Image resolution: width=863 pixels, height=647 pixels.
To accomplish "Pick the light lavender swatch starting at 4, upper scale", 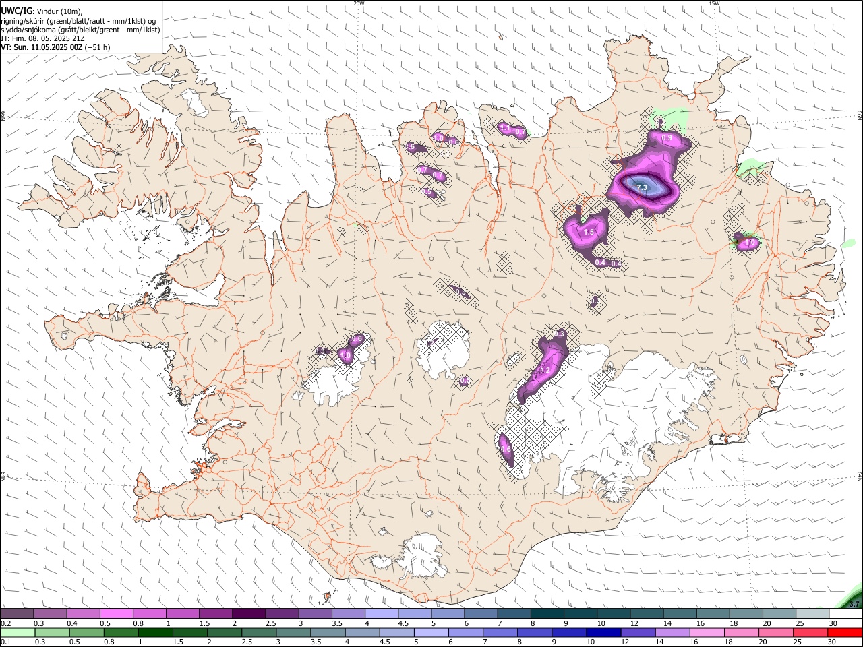I will click(x=381, y=614).
